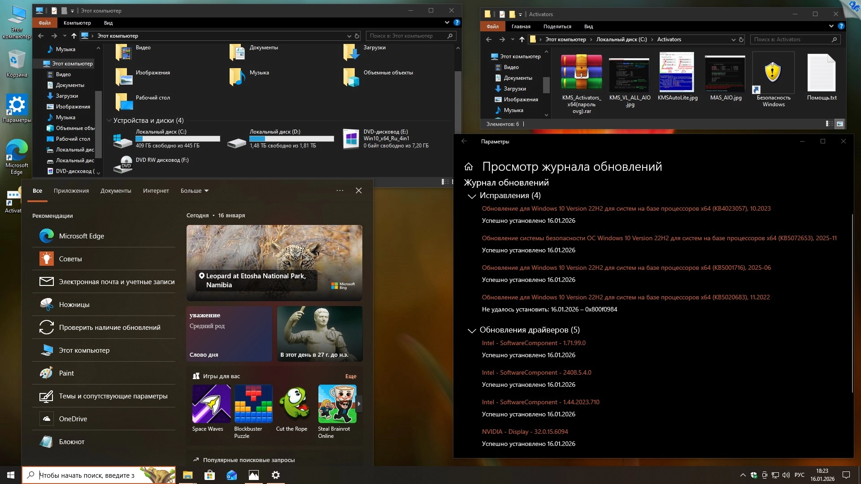
Task: Open KB5072653 security update link
Action: click(659, 238)
